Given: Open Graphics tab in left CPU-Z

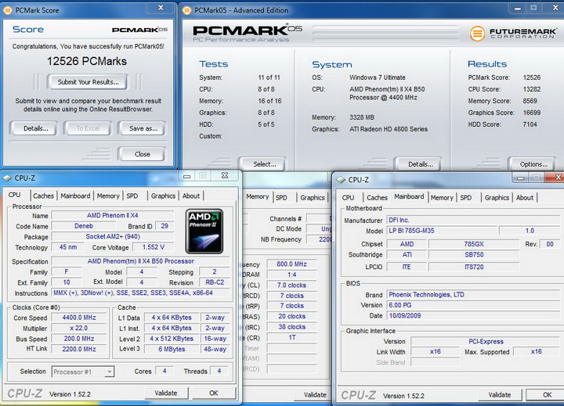Looking at the screenshot, I should point(163,196).
